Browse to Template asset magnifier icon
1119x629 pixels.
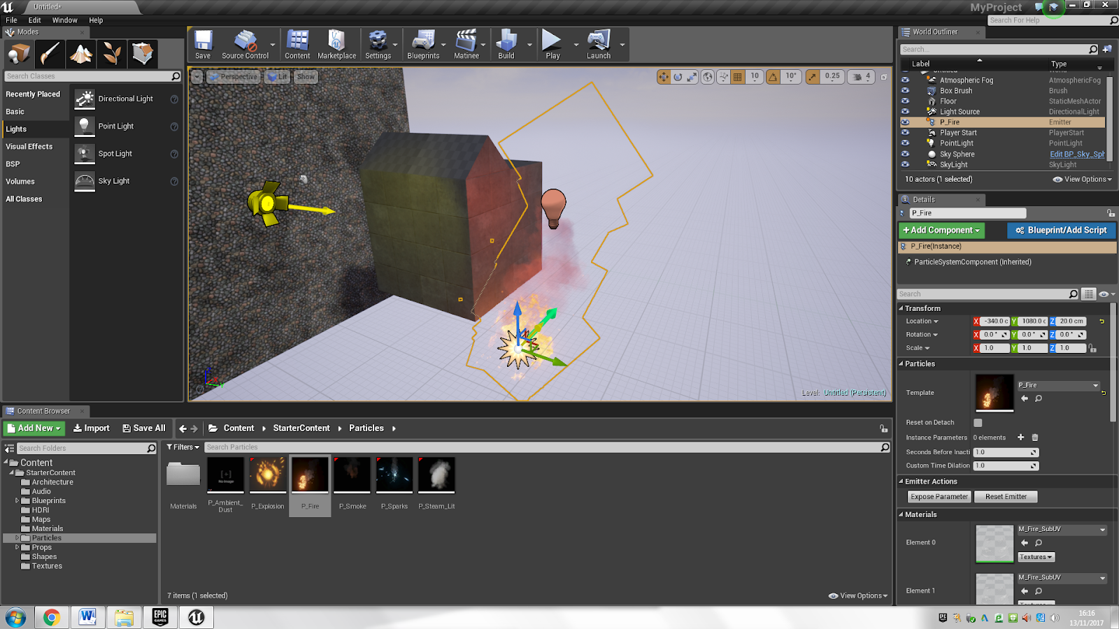pyautogui.click(x=1039, y=398)
